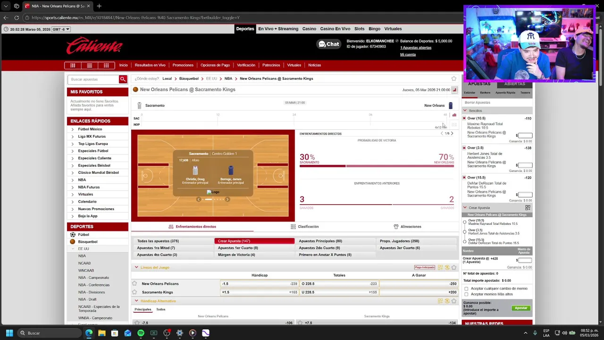
Task: Switch to the Casino top menu
Action: coord(309,29)
